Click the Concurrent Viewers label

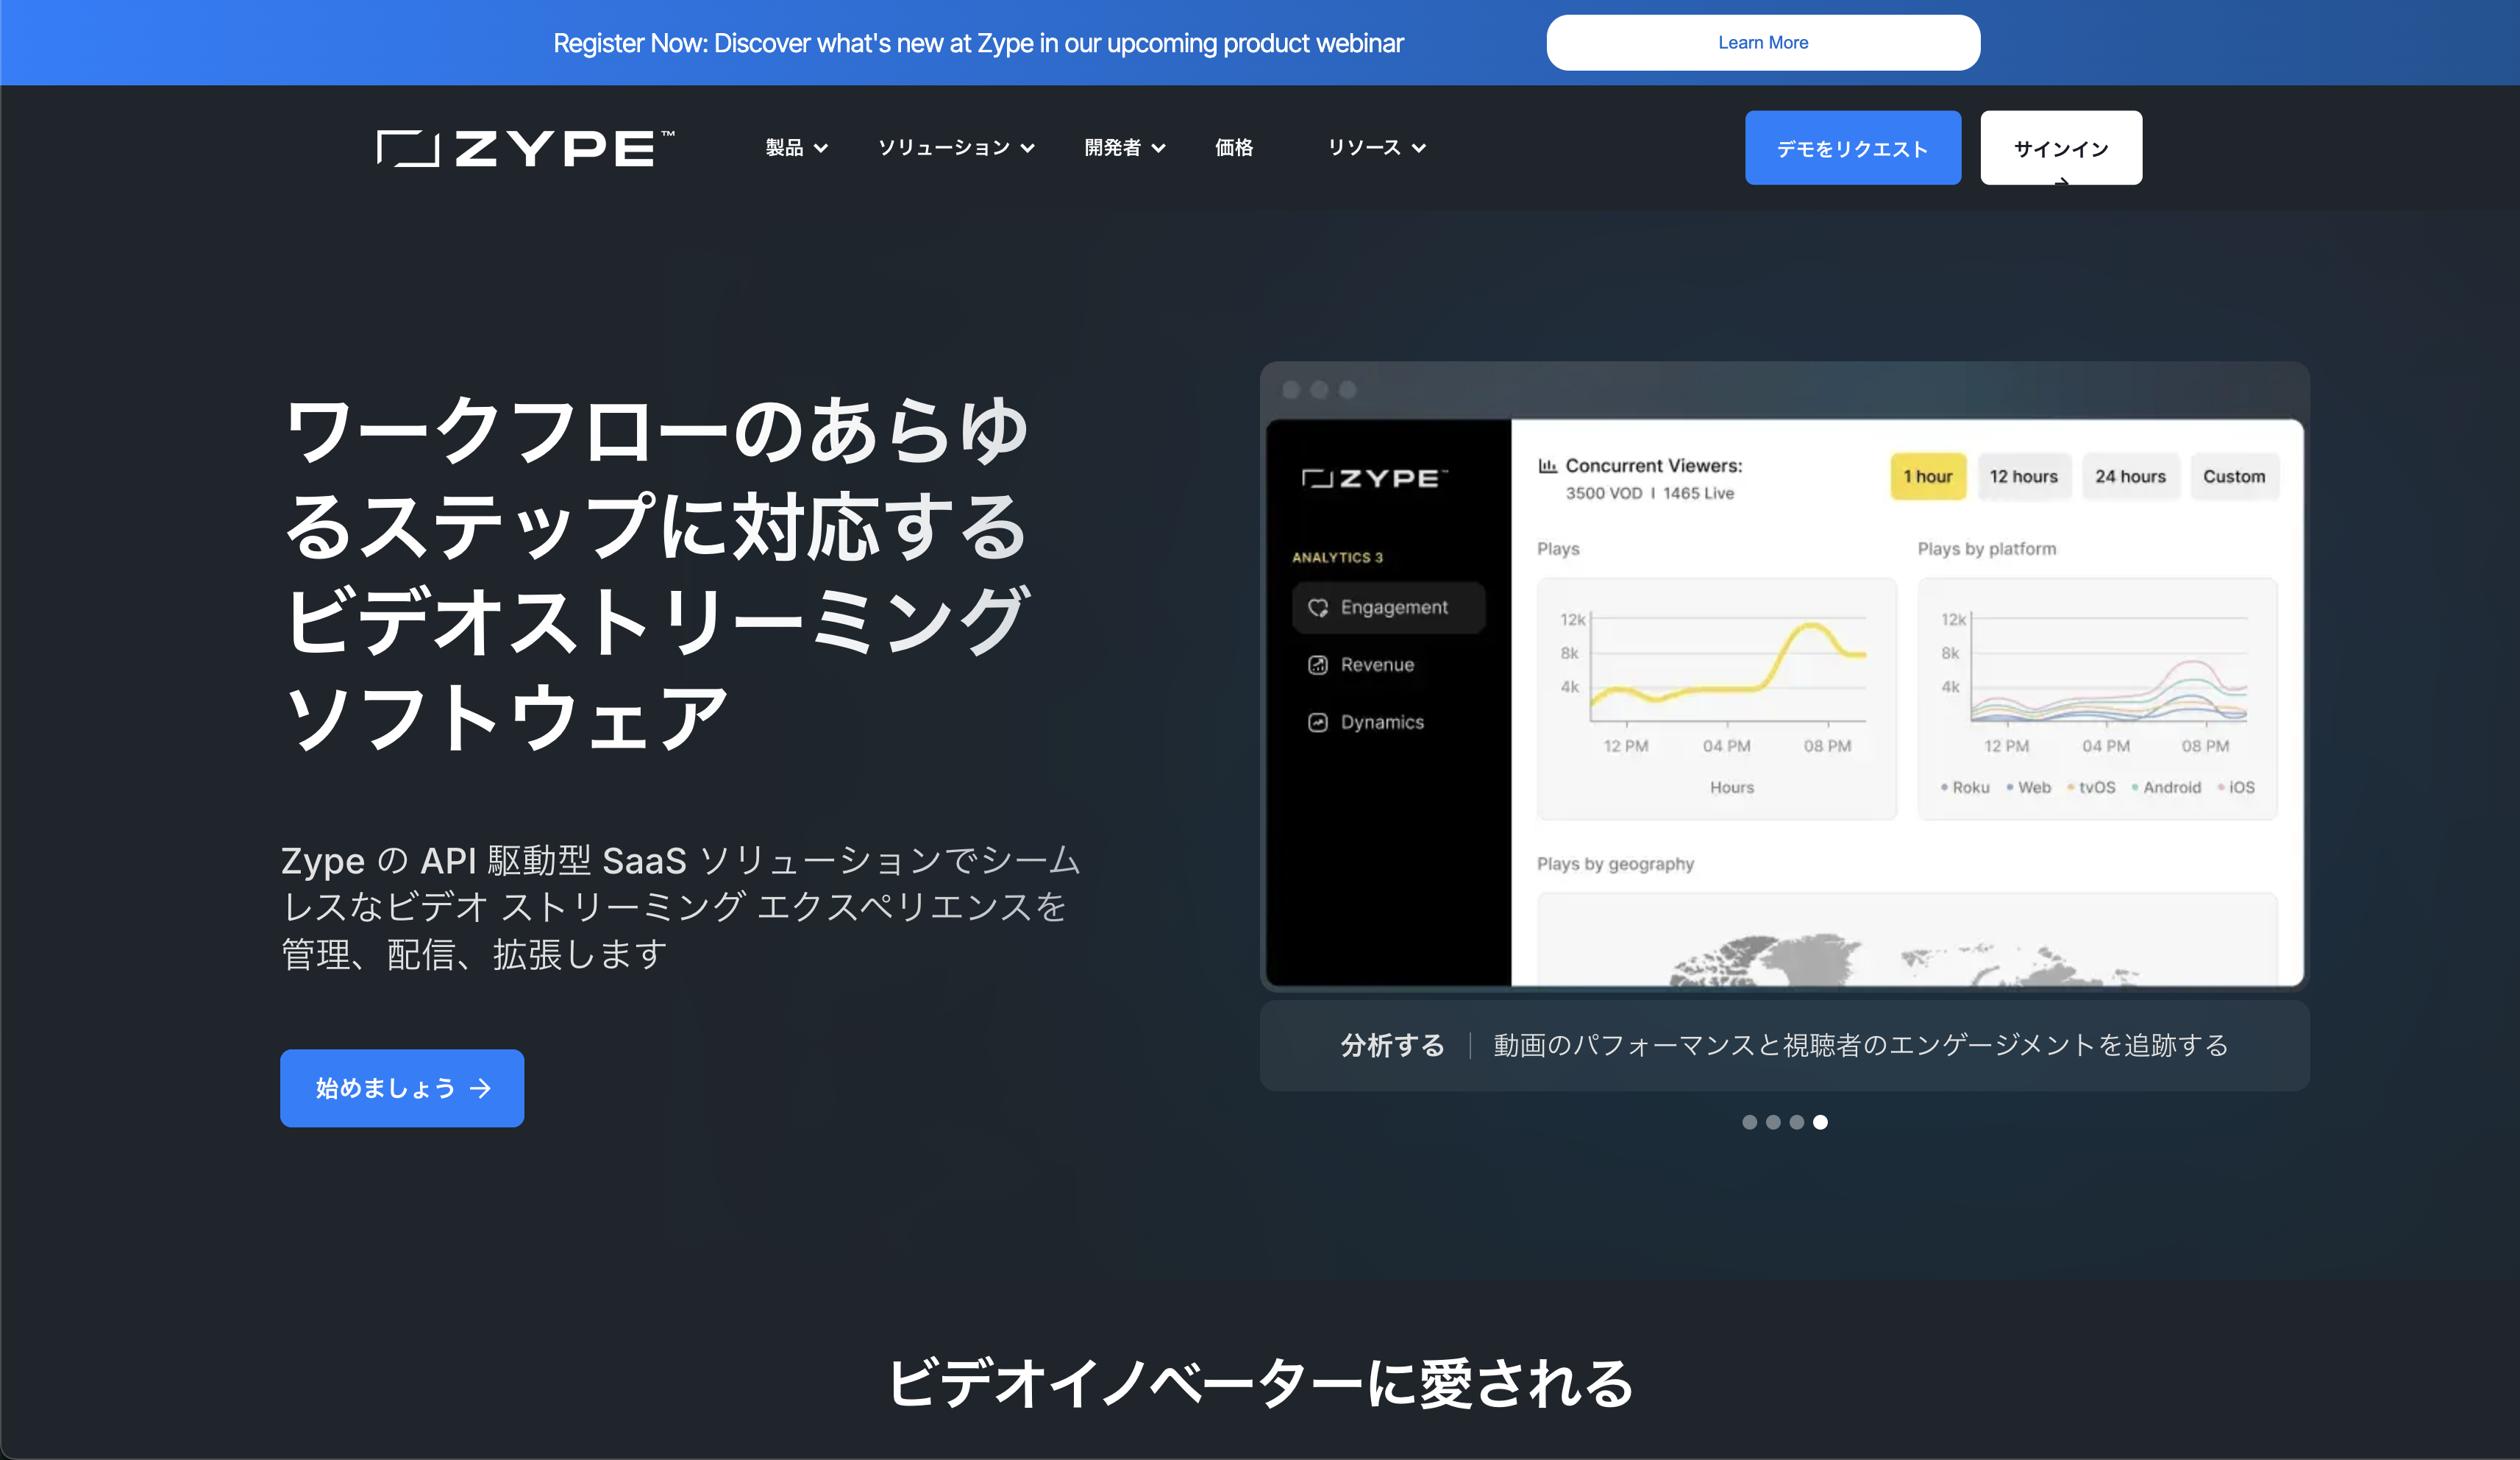(1654, 465)
